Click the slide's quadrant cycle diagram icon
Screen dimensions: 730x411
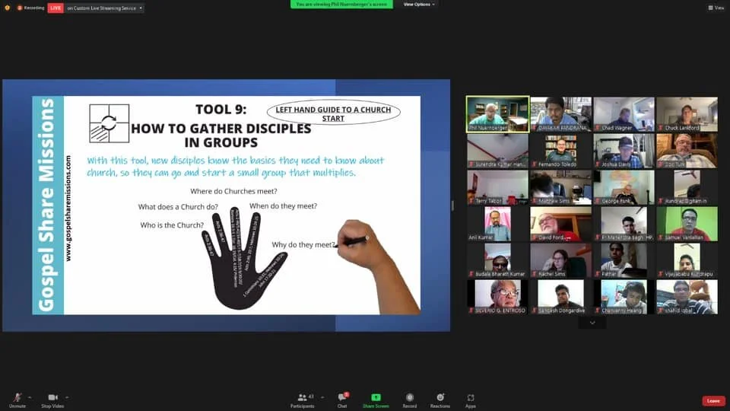click(109, 123)
